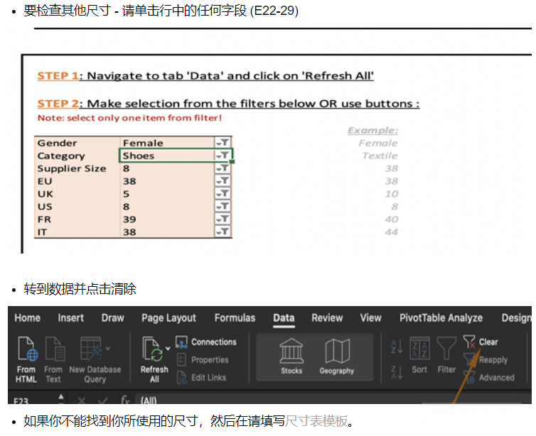Open the 尺寸表模板 link

316,421
